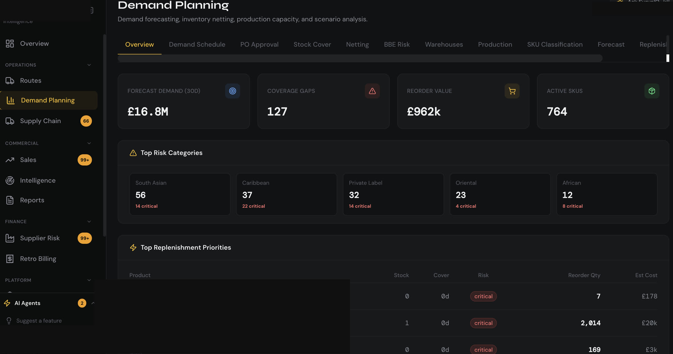Open the SKU Classification tab
The image size is (673, 354).
555,45
